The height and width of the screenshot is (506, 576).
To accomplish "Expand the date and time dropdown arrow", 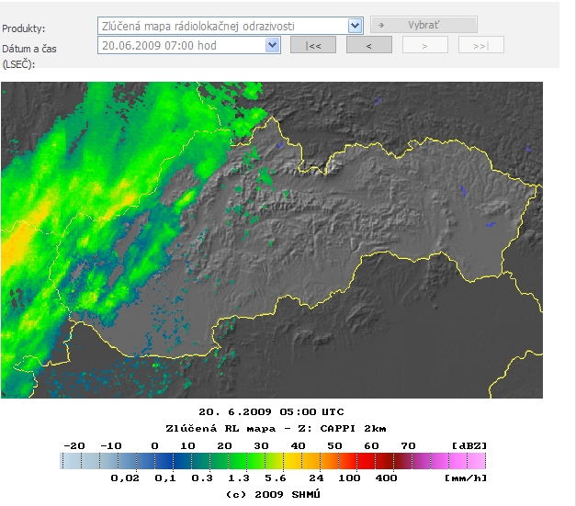I will 273,45.
